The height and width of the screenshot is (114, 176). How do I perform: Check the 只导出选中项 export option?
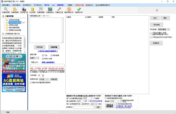pos(151,37)
